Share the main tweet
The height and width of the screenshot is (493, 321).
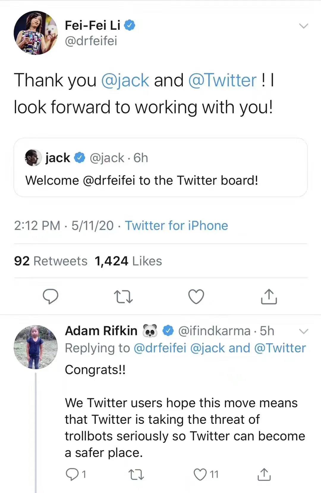(x=269, y=297)
